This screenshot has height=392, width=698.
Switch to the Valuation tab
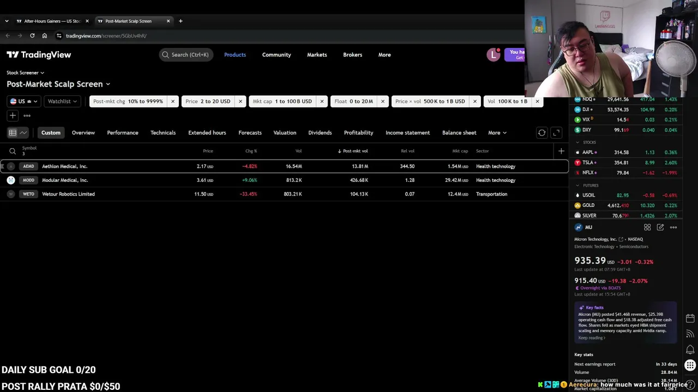click(x=285, y=133)
